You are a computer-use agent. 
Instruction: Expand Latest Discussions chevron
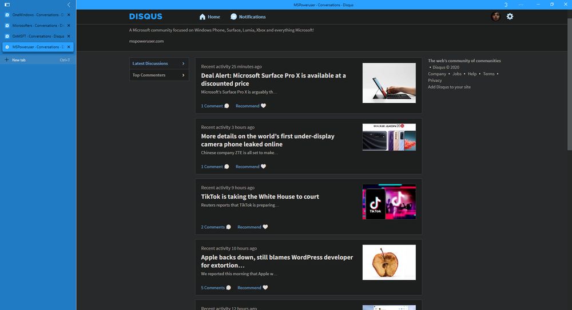coord(183,63)
